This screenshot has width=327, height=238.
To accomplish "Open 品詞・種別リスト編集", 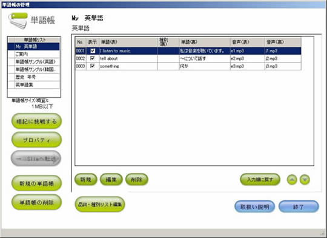I will pyautogui.click(x=100, y=204).
